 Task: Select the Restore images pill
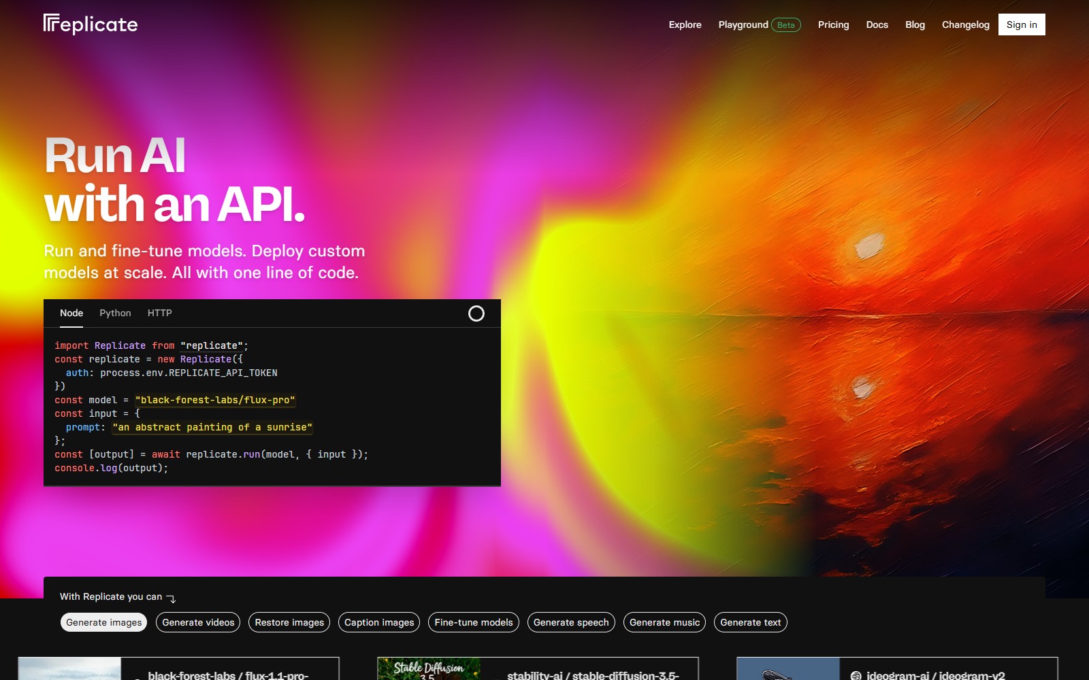coord(289,622)
